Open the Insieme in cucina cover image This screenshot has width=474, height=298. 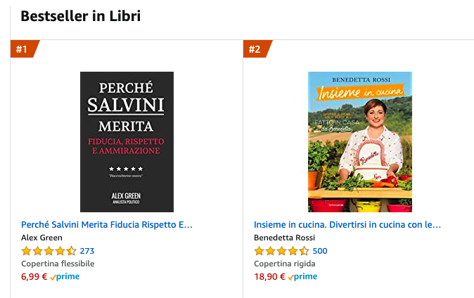[359, 141]
